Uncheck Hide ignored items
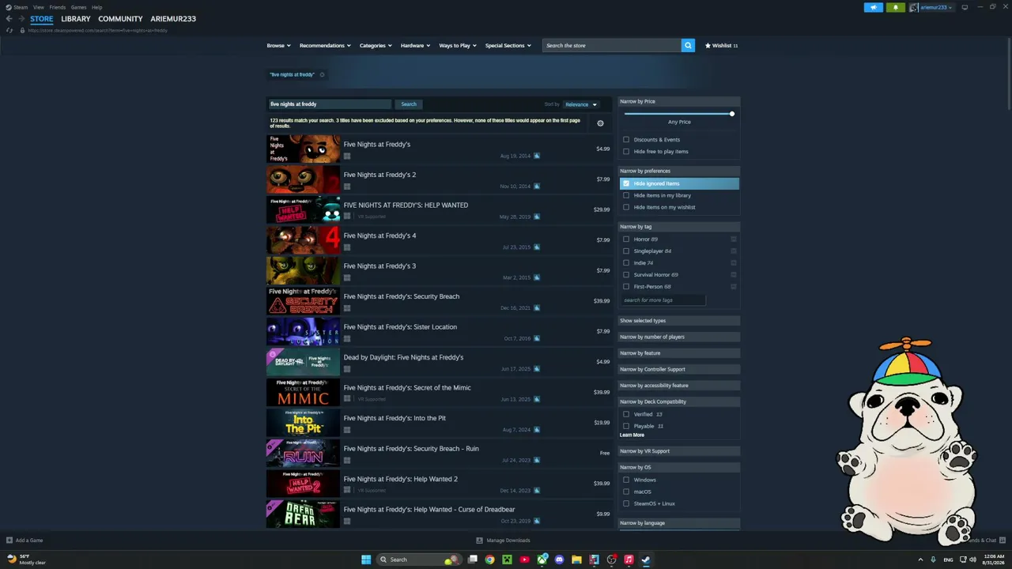The image size is (1012, 569). pos(626,183)
